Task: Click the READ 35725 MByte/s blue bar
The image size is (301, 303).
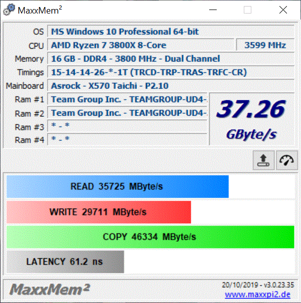Action: point(117,187)
